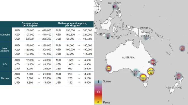Click the '63,500' USD value
The height and width of the screenshot is (105, 188).
(30, 39)
